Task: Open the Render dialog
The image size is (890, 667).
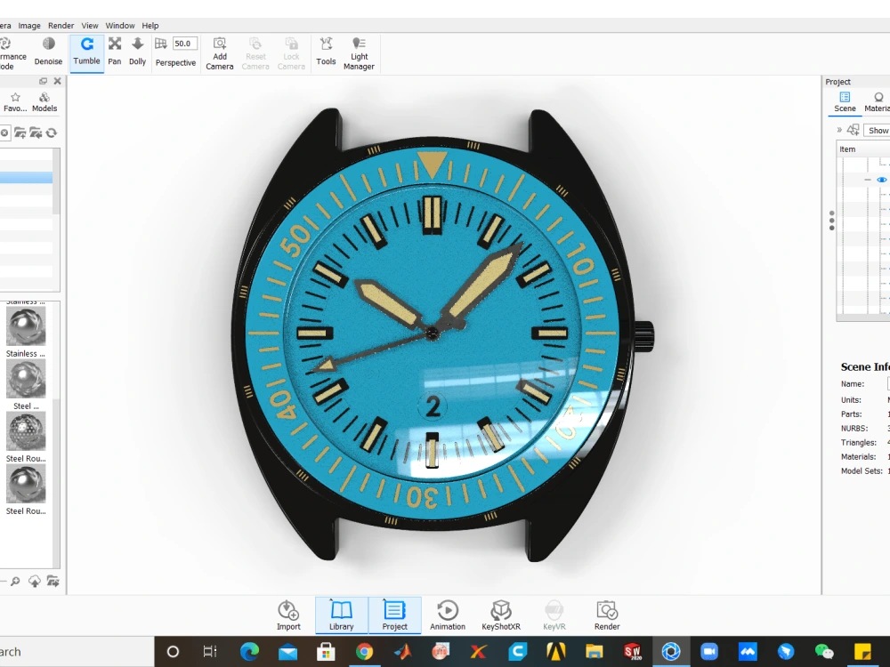Action: 607,615
